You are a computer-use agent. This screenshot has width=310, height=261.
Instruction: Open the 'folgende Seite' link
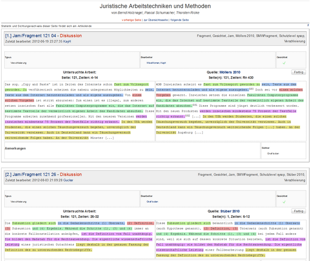[179, 20]
